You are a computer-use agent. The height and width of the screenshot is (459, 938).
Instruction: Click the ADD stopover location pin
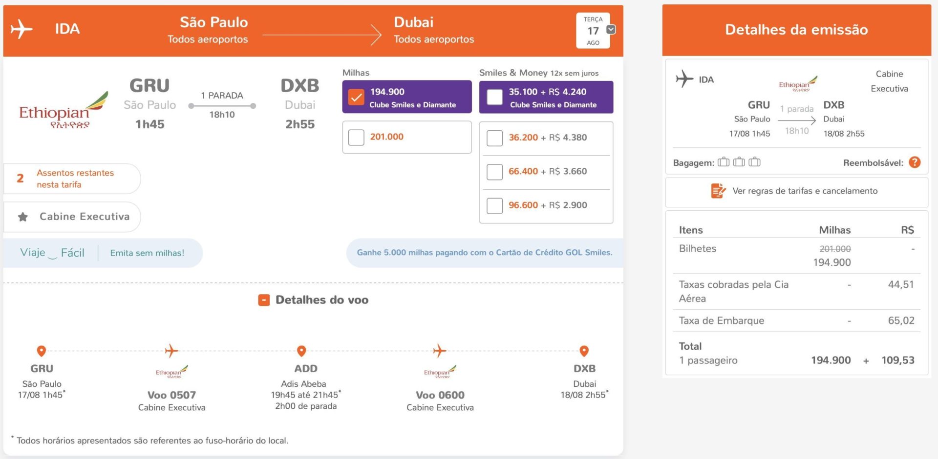click(x=301, y=351)
